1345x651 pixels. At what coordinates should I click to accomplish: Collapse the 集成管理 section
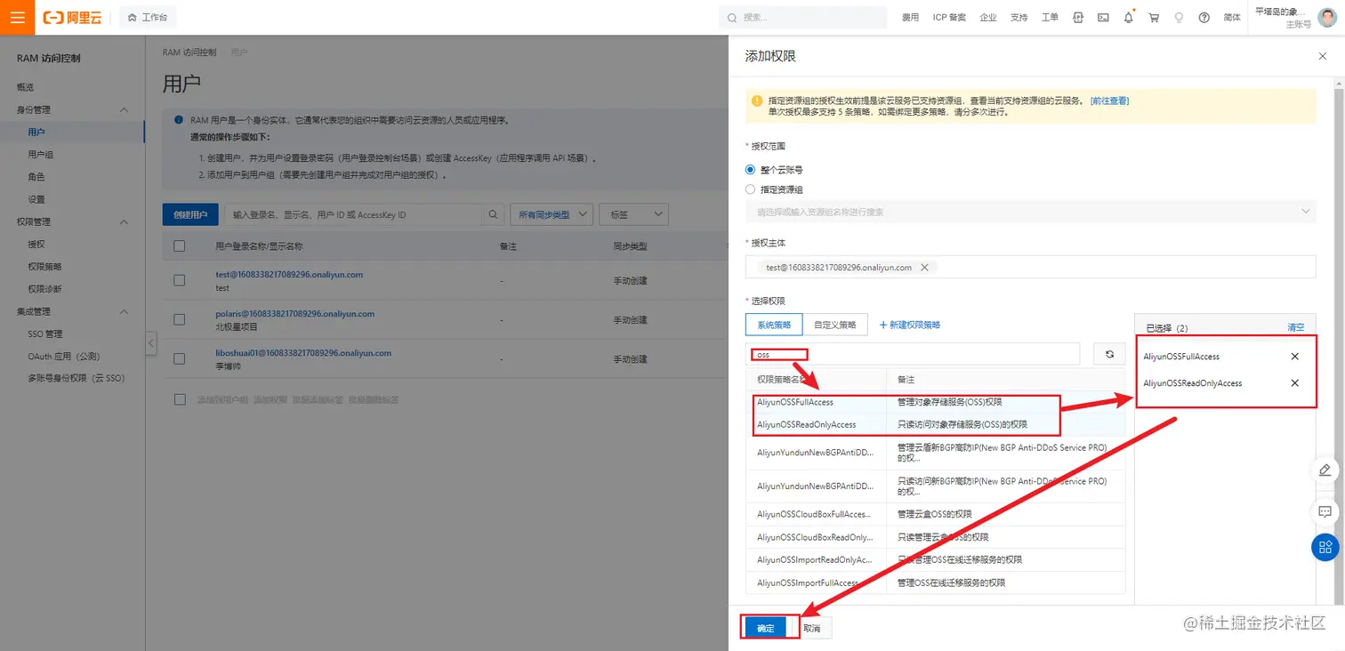click(124, 311)
